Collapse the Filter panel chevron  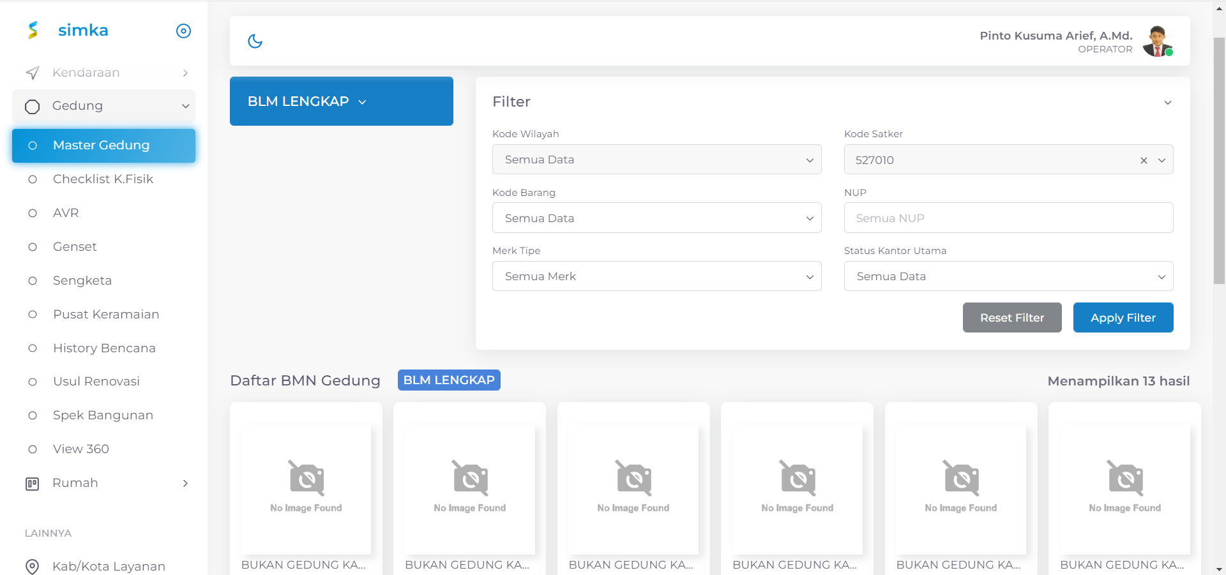pos(1167,103)
